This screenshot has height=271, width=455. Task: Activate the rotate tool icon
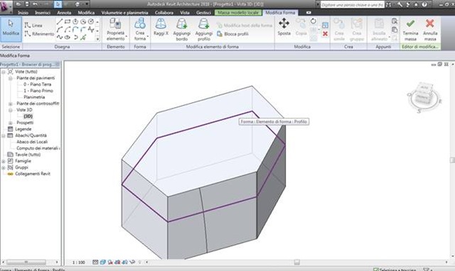(313, 21)
